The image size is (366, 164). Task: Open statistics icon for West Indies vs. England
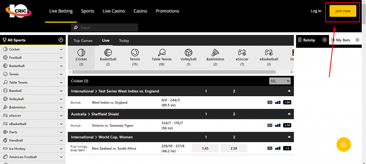pos(278,103)
